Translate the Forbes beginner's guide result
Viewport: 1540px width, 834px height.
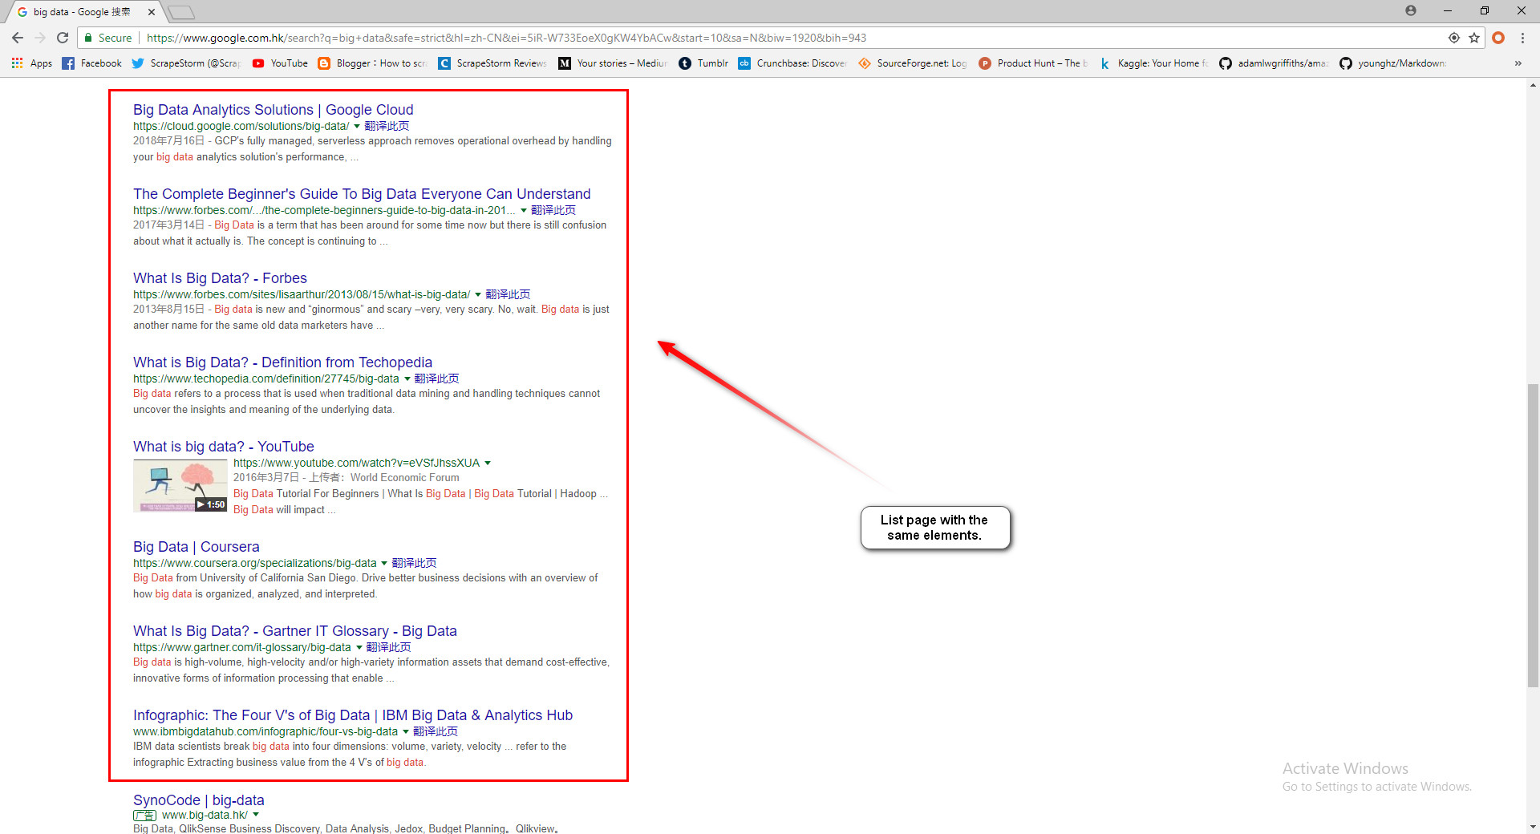click(553, 210)
